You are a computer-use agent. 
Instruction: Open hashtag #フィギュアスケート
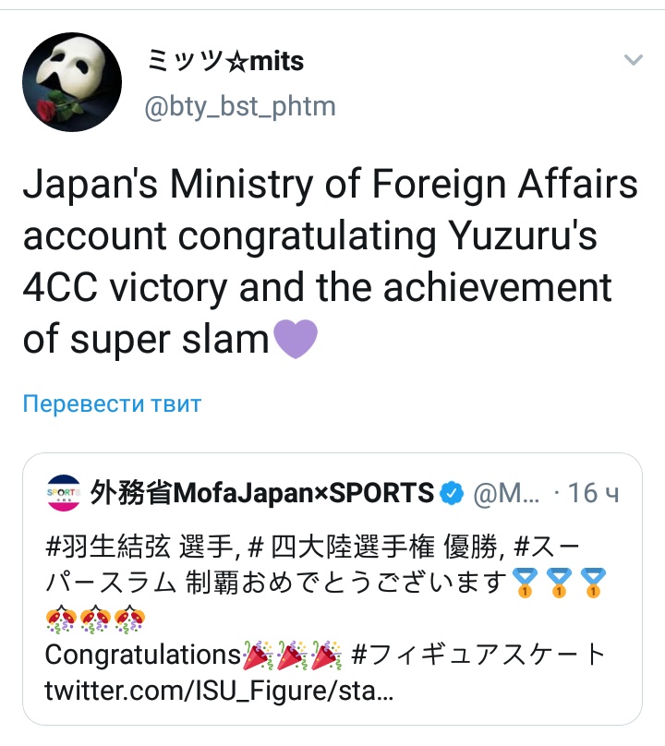(478, 655)
